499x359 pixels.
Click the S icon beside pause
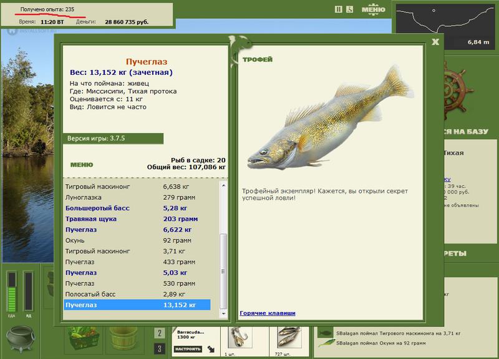349,9
